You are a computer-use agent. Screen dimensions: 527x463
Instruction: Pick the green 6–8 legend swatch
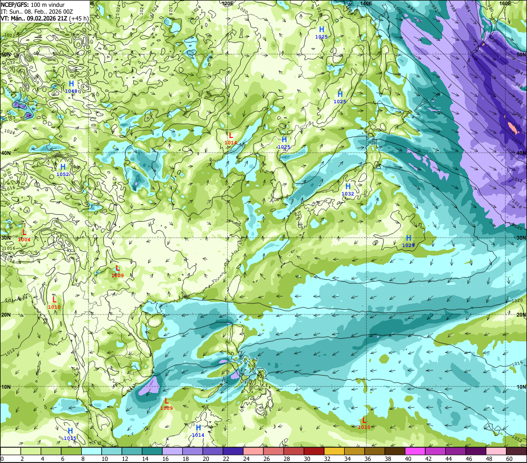click(71, 451)
